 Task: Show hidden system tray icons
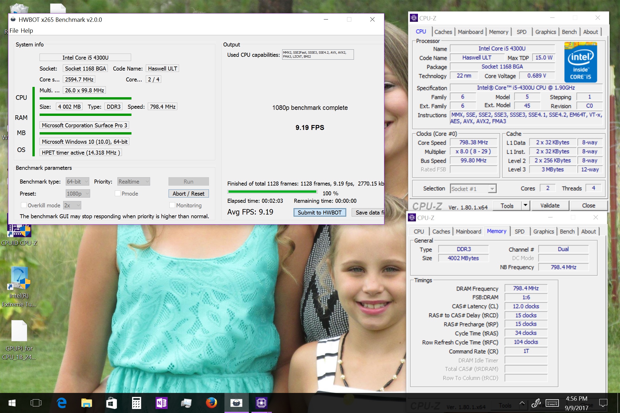522,404
